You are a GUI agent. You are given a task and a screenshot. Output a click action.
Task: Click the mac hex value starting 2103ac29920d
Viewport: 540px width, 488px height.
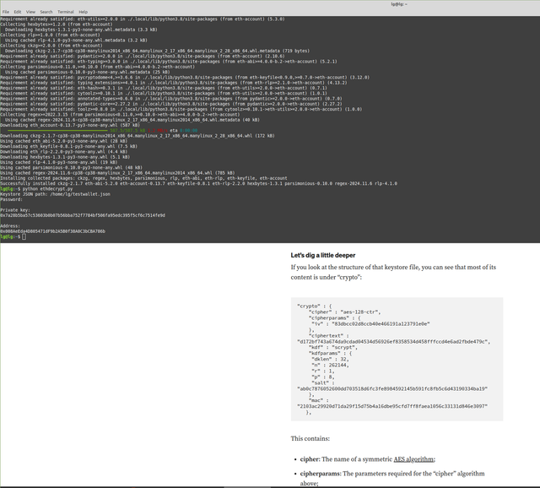pyautogui.click(x=392, y=406)
